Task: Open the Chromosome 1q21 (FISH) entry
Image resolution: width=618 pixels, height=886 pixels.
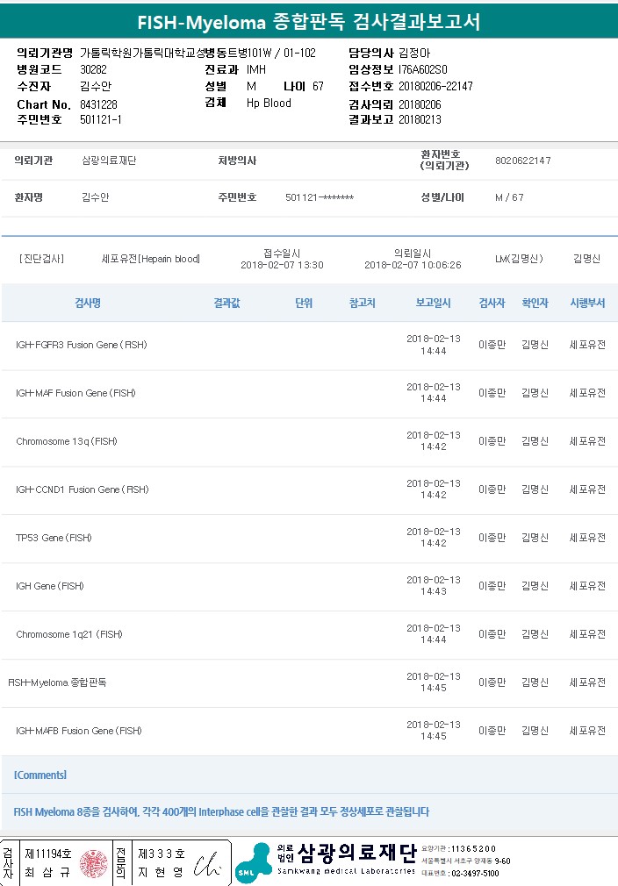Action: pyautogui.click(x=69, y=634)
